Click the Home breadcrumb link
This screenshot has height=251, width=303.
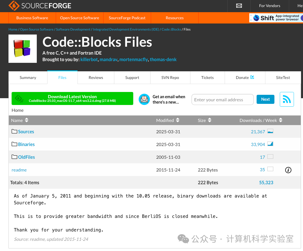point(13,29)
